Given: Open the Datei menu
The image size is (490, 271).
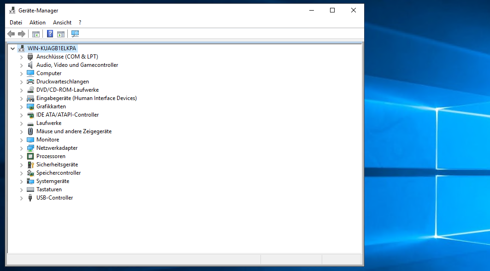Looking at the screenshot, I should (x=16, y=23).
